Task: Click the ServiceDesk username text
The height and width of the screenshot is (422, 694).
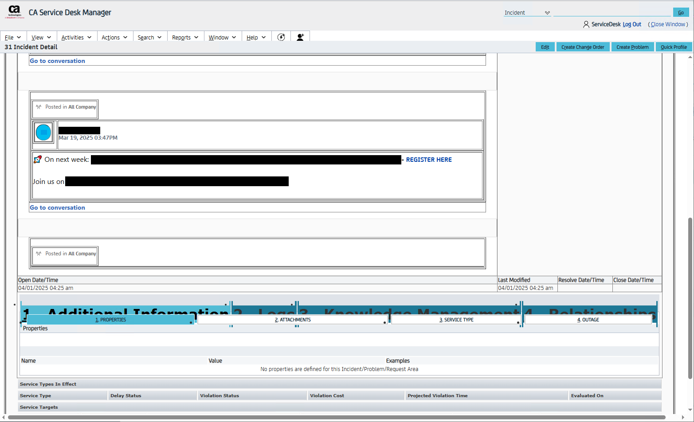Action: (606, 24)
